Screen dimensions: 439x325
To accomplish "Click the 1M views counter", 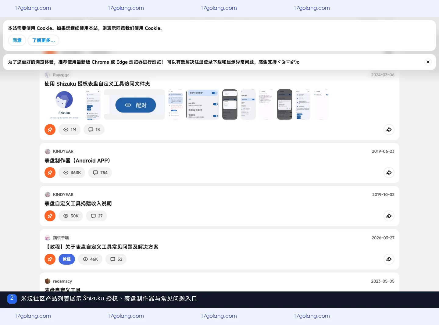I will (70, 130).
